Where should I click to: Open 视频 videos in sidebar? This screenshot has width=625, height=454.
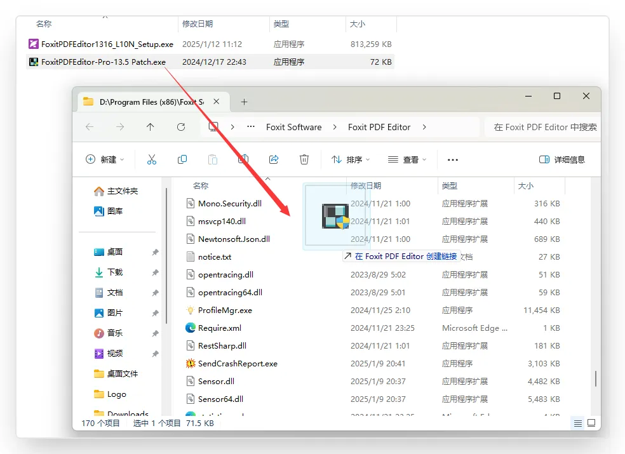click(x=108, y=354)
